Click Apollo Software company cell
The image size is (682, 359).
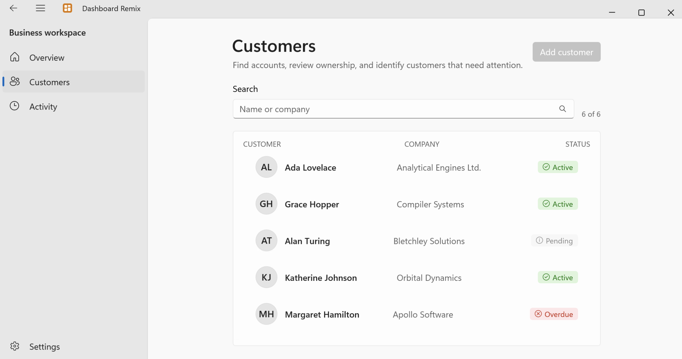[x=423, y=314]
